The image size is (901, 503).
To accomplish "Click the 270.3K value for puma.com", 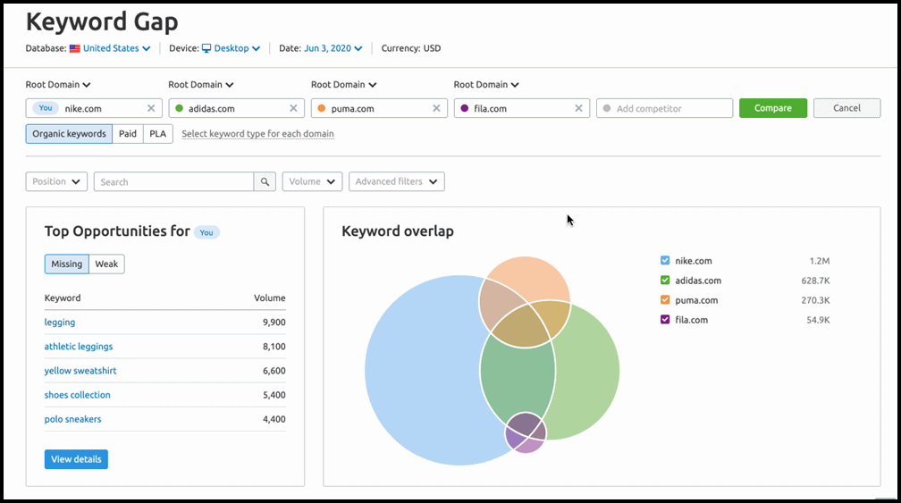I will coord(815,299).
